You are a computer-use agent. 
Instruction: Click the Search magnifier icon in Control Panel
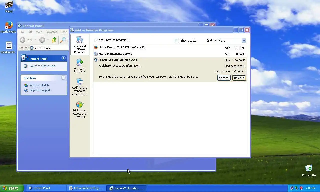tap(63, 40)
